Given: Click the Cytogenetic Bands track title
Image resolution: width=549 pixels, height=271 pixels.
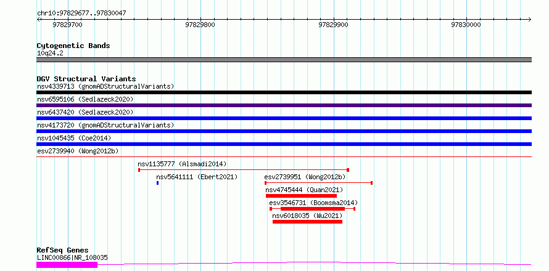Looking at the screenshot, I should [x=73, y=46].
